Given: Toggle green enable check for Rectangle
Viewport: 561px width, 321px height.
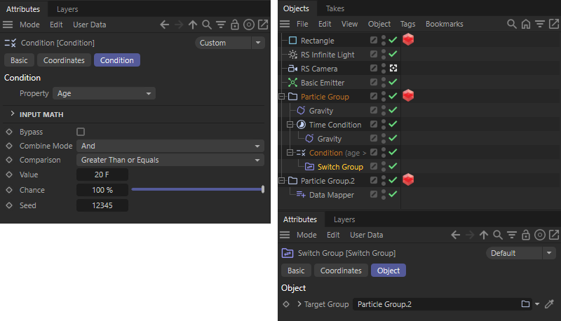Looking at the screenshot, I should [393, 40].
